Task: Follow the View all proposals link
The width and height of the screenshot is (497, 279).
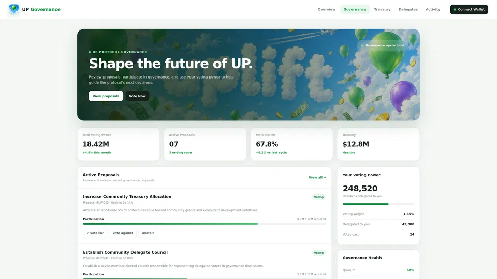Action: point(317,177)
